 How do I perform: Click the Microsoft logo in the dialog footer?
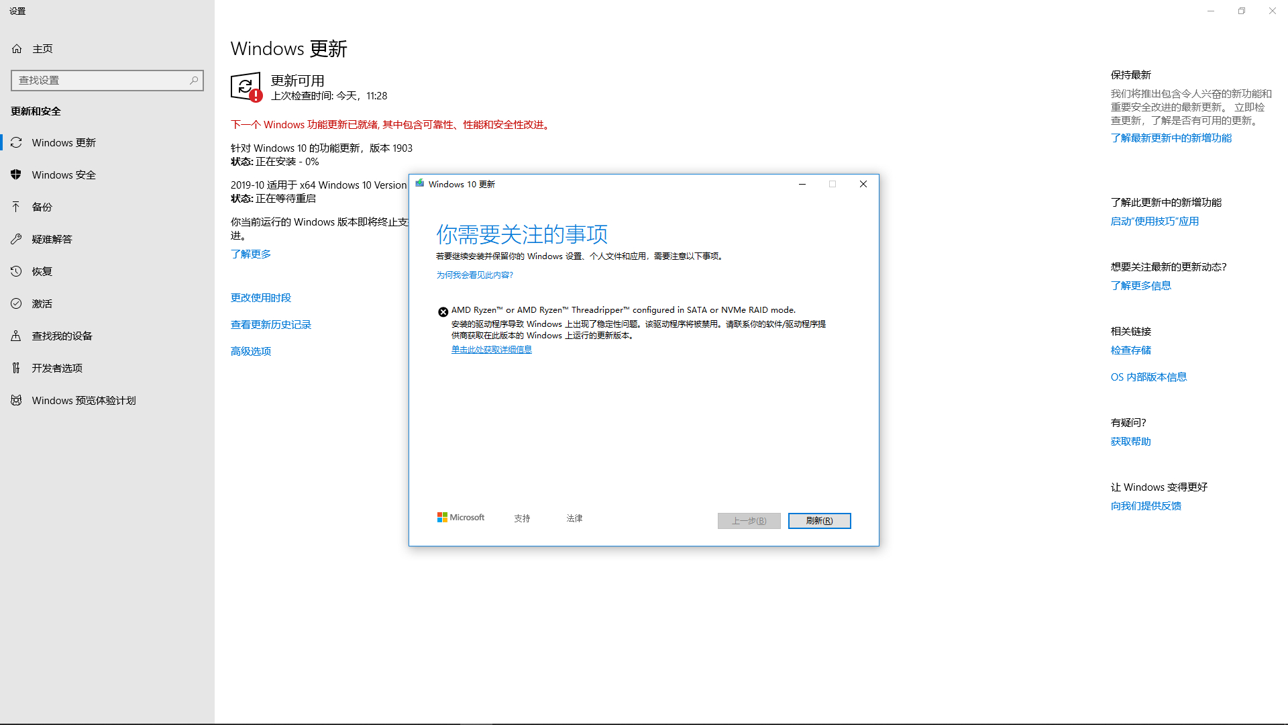(461, 518)
